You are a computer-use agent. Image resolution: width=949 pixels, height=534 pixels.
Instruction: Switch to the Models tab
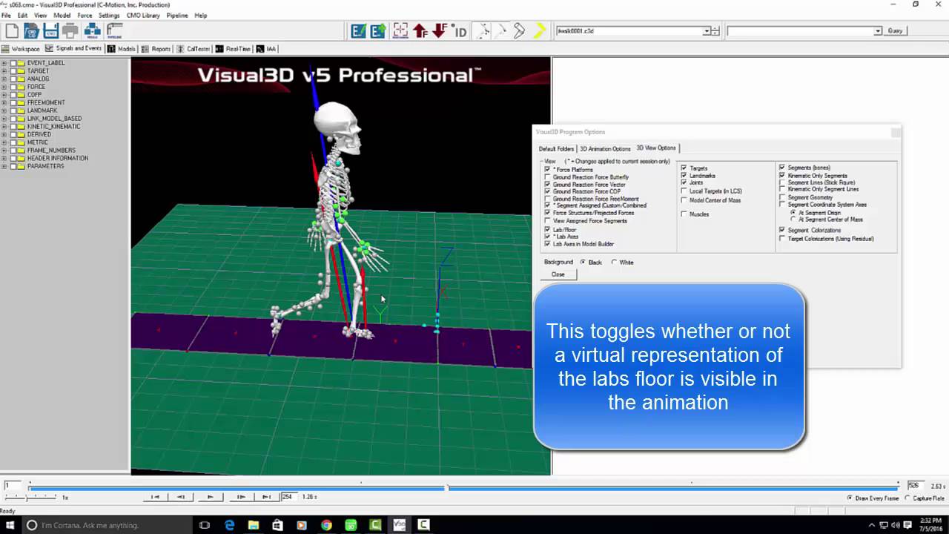[122, 49]
